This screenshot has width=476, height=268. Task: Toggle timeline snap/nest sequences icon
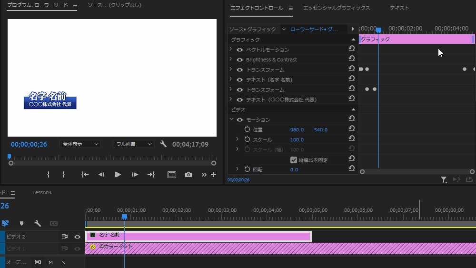pyautogui.click(x=5, y=223)
